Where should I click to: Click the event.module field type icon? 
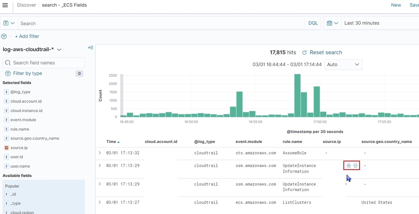tap(6, 120)
